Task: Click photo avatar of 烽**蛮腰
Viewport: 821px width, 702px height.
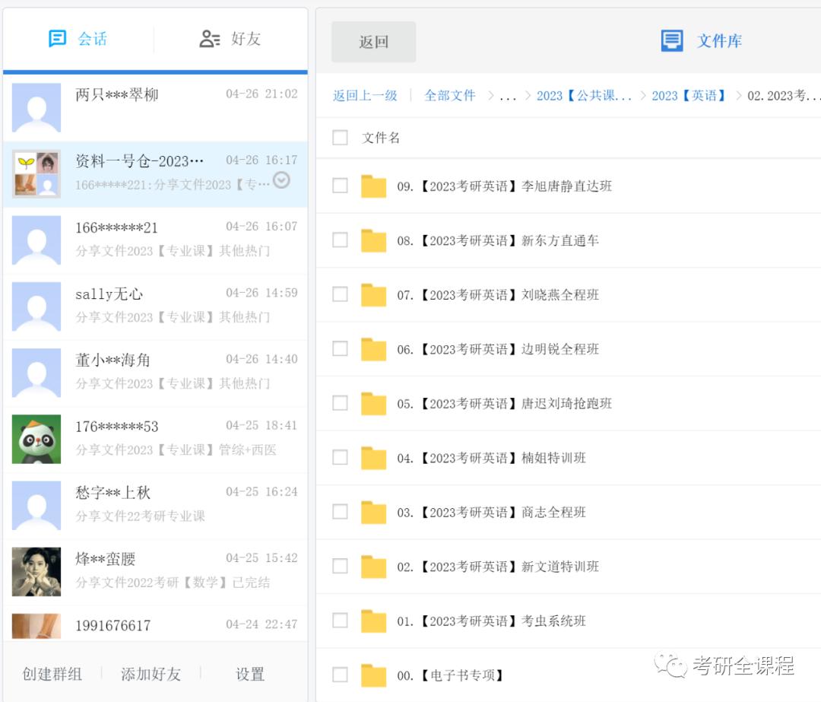Action: (36, 571)
